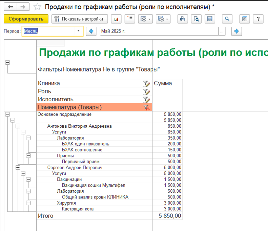Select the Сумма column header
Viewport: 268px width, 231px height.
click(167, 95)
